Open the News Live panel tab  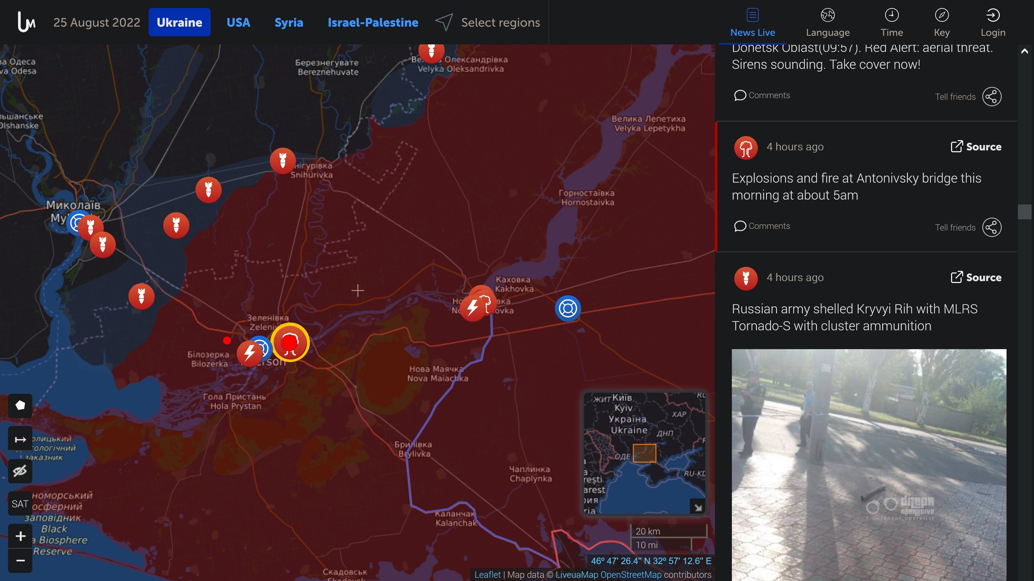click(753, 23)
